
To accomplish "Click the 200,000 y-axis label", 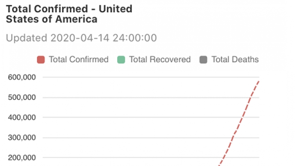I will pos(22,158).
